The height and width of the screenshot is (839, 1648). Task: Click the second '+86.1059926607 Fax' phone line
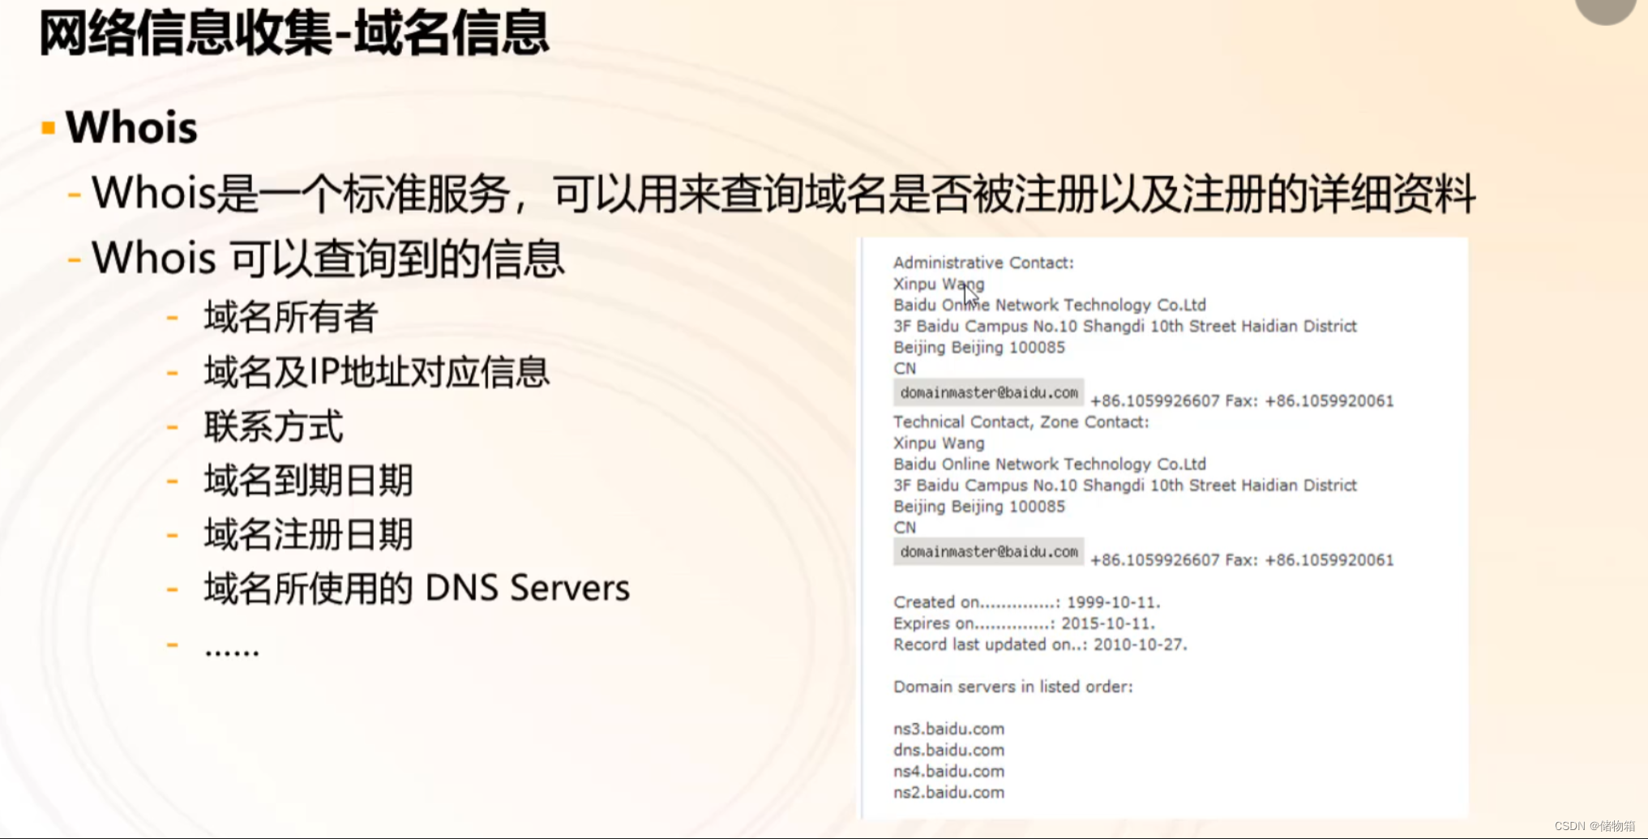[x=1242, y=559]
